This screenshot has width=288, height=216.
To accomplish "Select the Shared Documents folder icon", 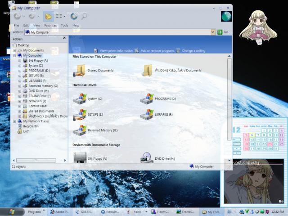I will (x=80, y=70).
